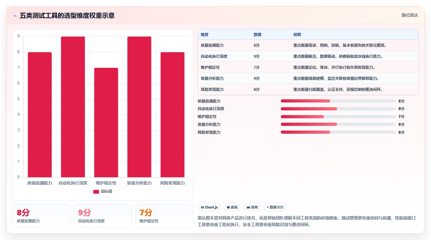Click the 路径雷达 label in header
Image resolution: width=431 pixels, height=240 pixels.
point(410,15)
